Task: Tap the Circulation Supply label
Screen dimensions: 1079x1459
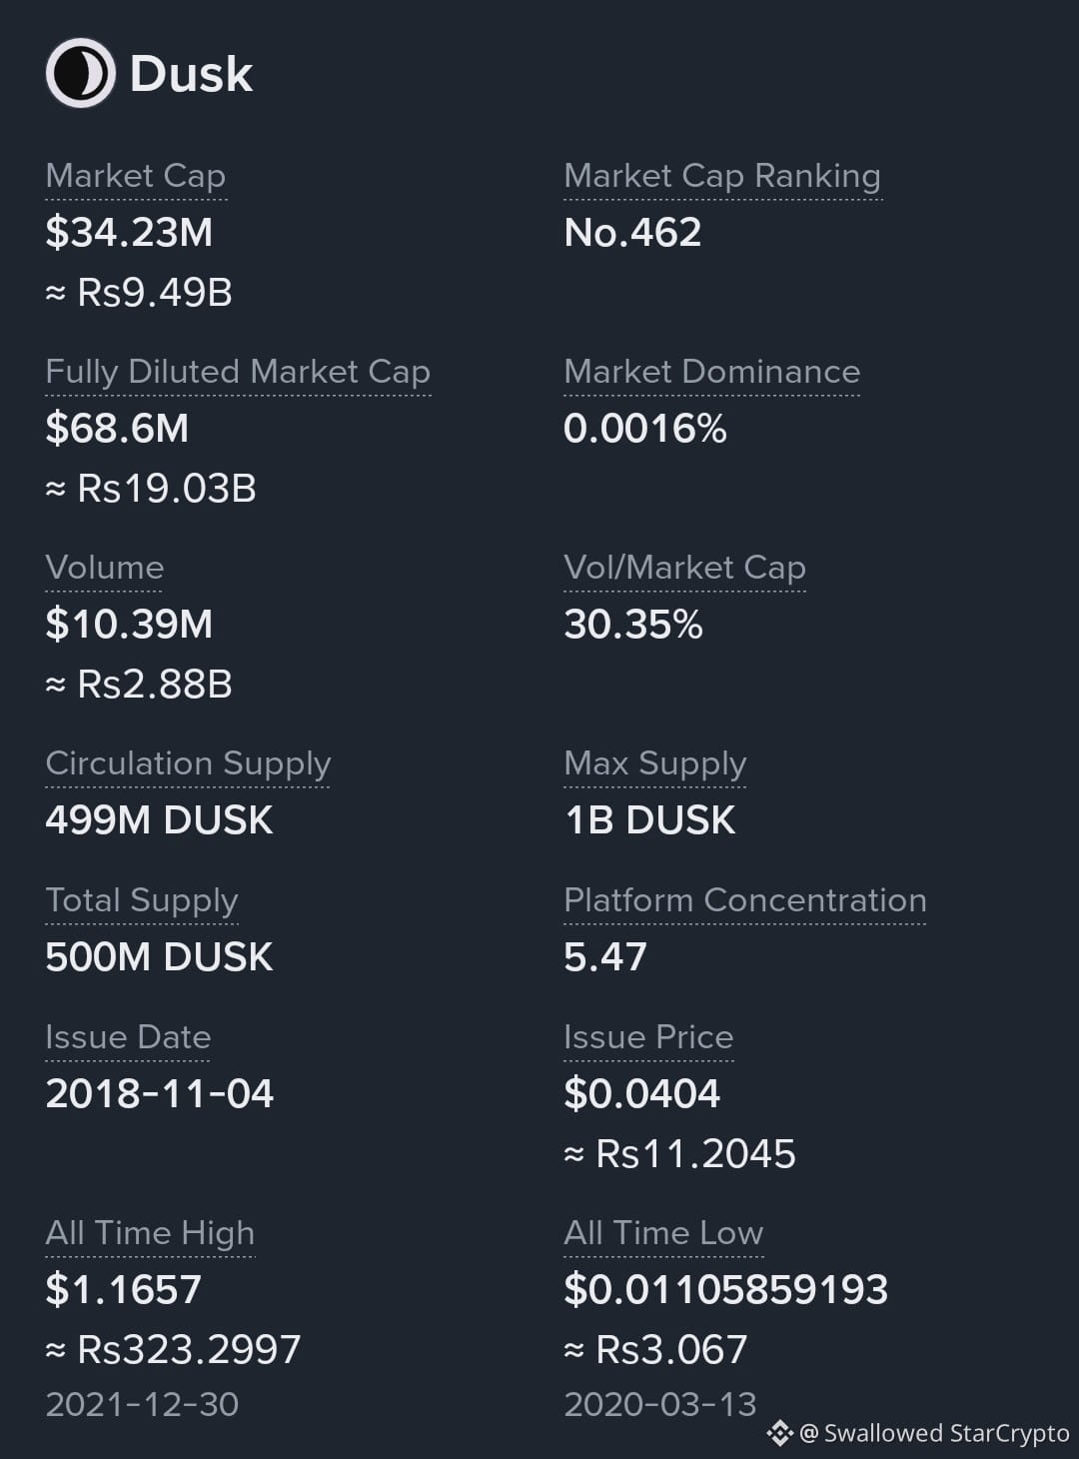Action: [x=188, y=763]
